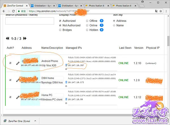
Task: Toggle the Authorized filter checkbox
Action: point(60,21)
